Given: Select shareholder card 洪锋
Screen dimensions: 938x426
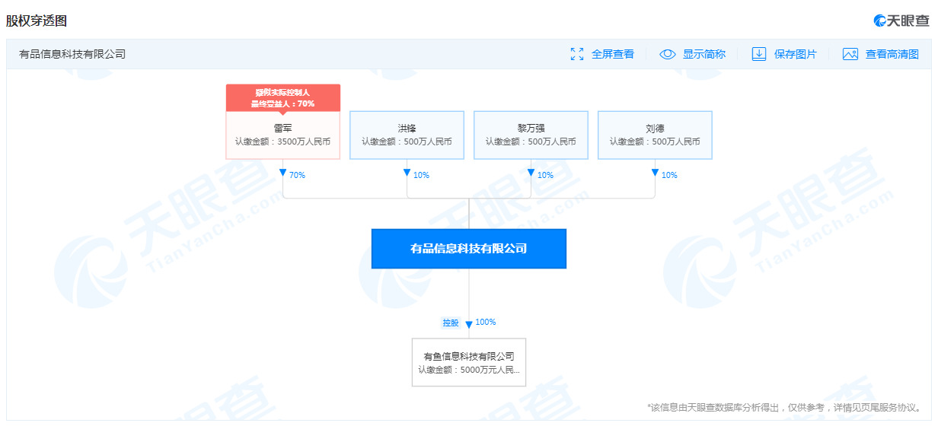Looking at the screenshot, I should point(407,135).
